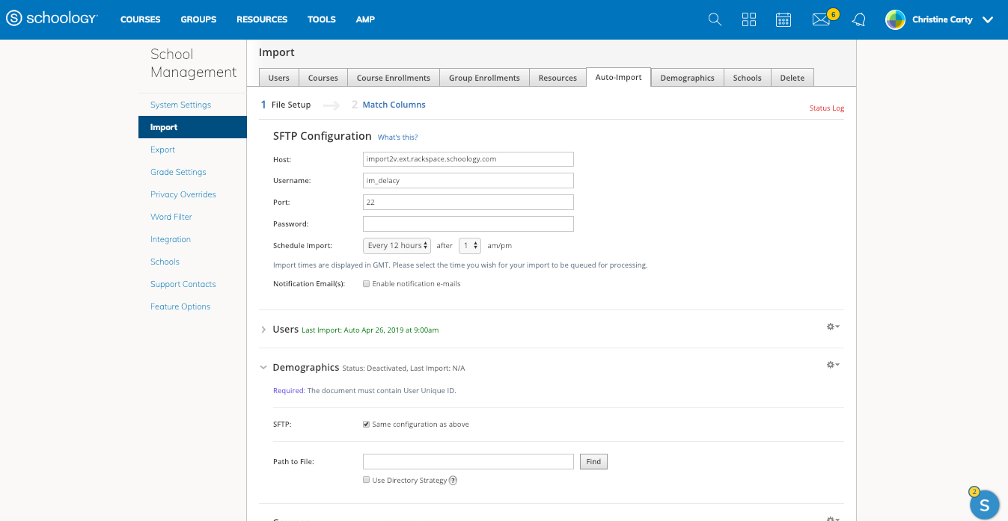Screen dimensions: 1008x521
Task: Open the notifications bell icon
Action: point(859,20)
